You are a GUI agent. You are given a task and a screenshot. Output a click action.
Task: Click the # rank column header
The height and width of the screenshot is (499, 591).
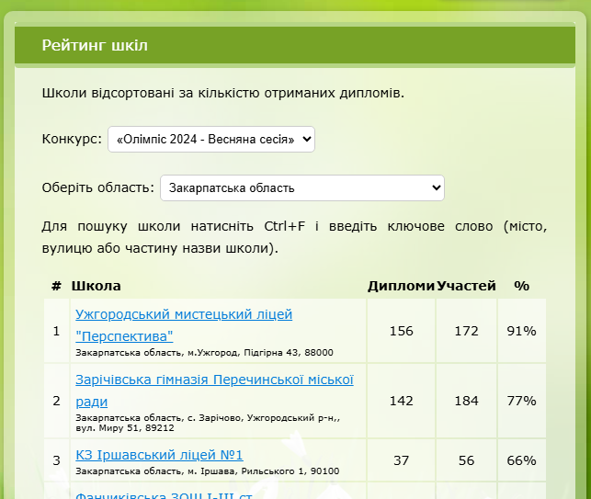[56, 286]
